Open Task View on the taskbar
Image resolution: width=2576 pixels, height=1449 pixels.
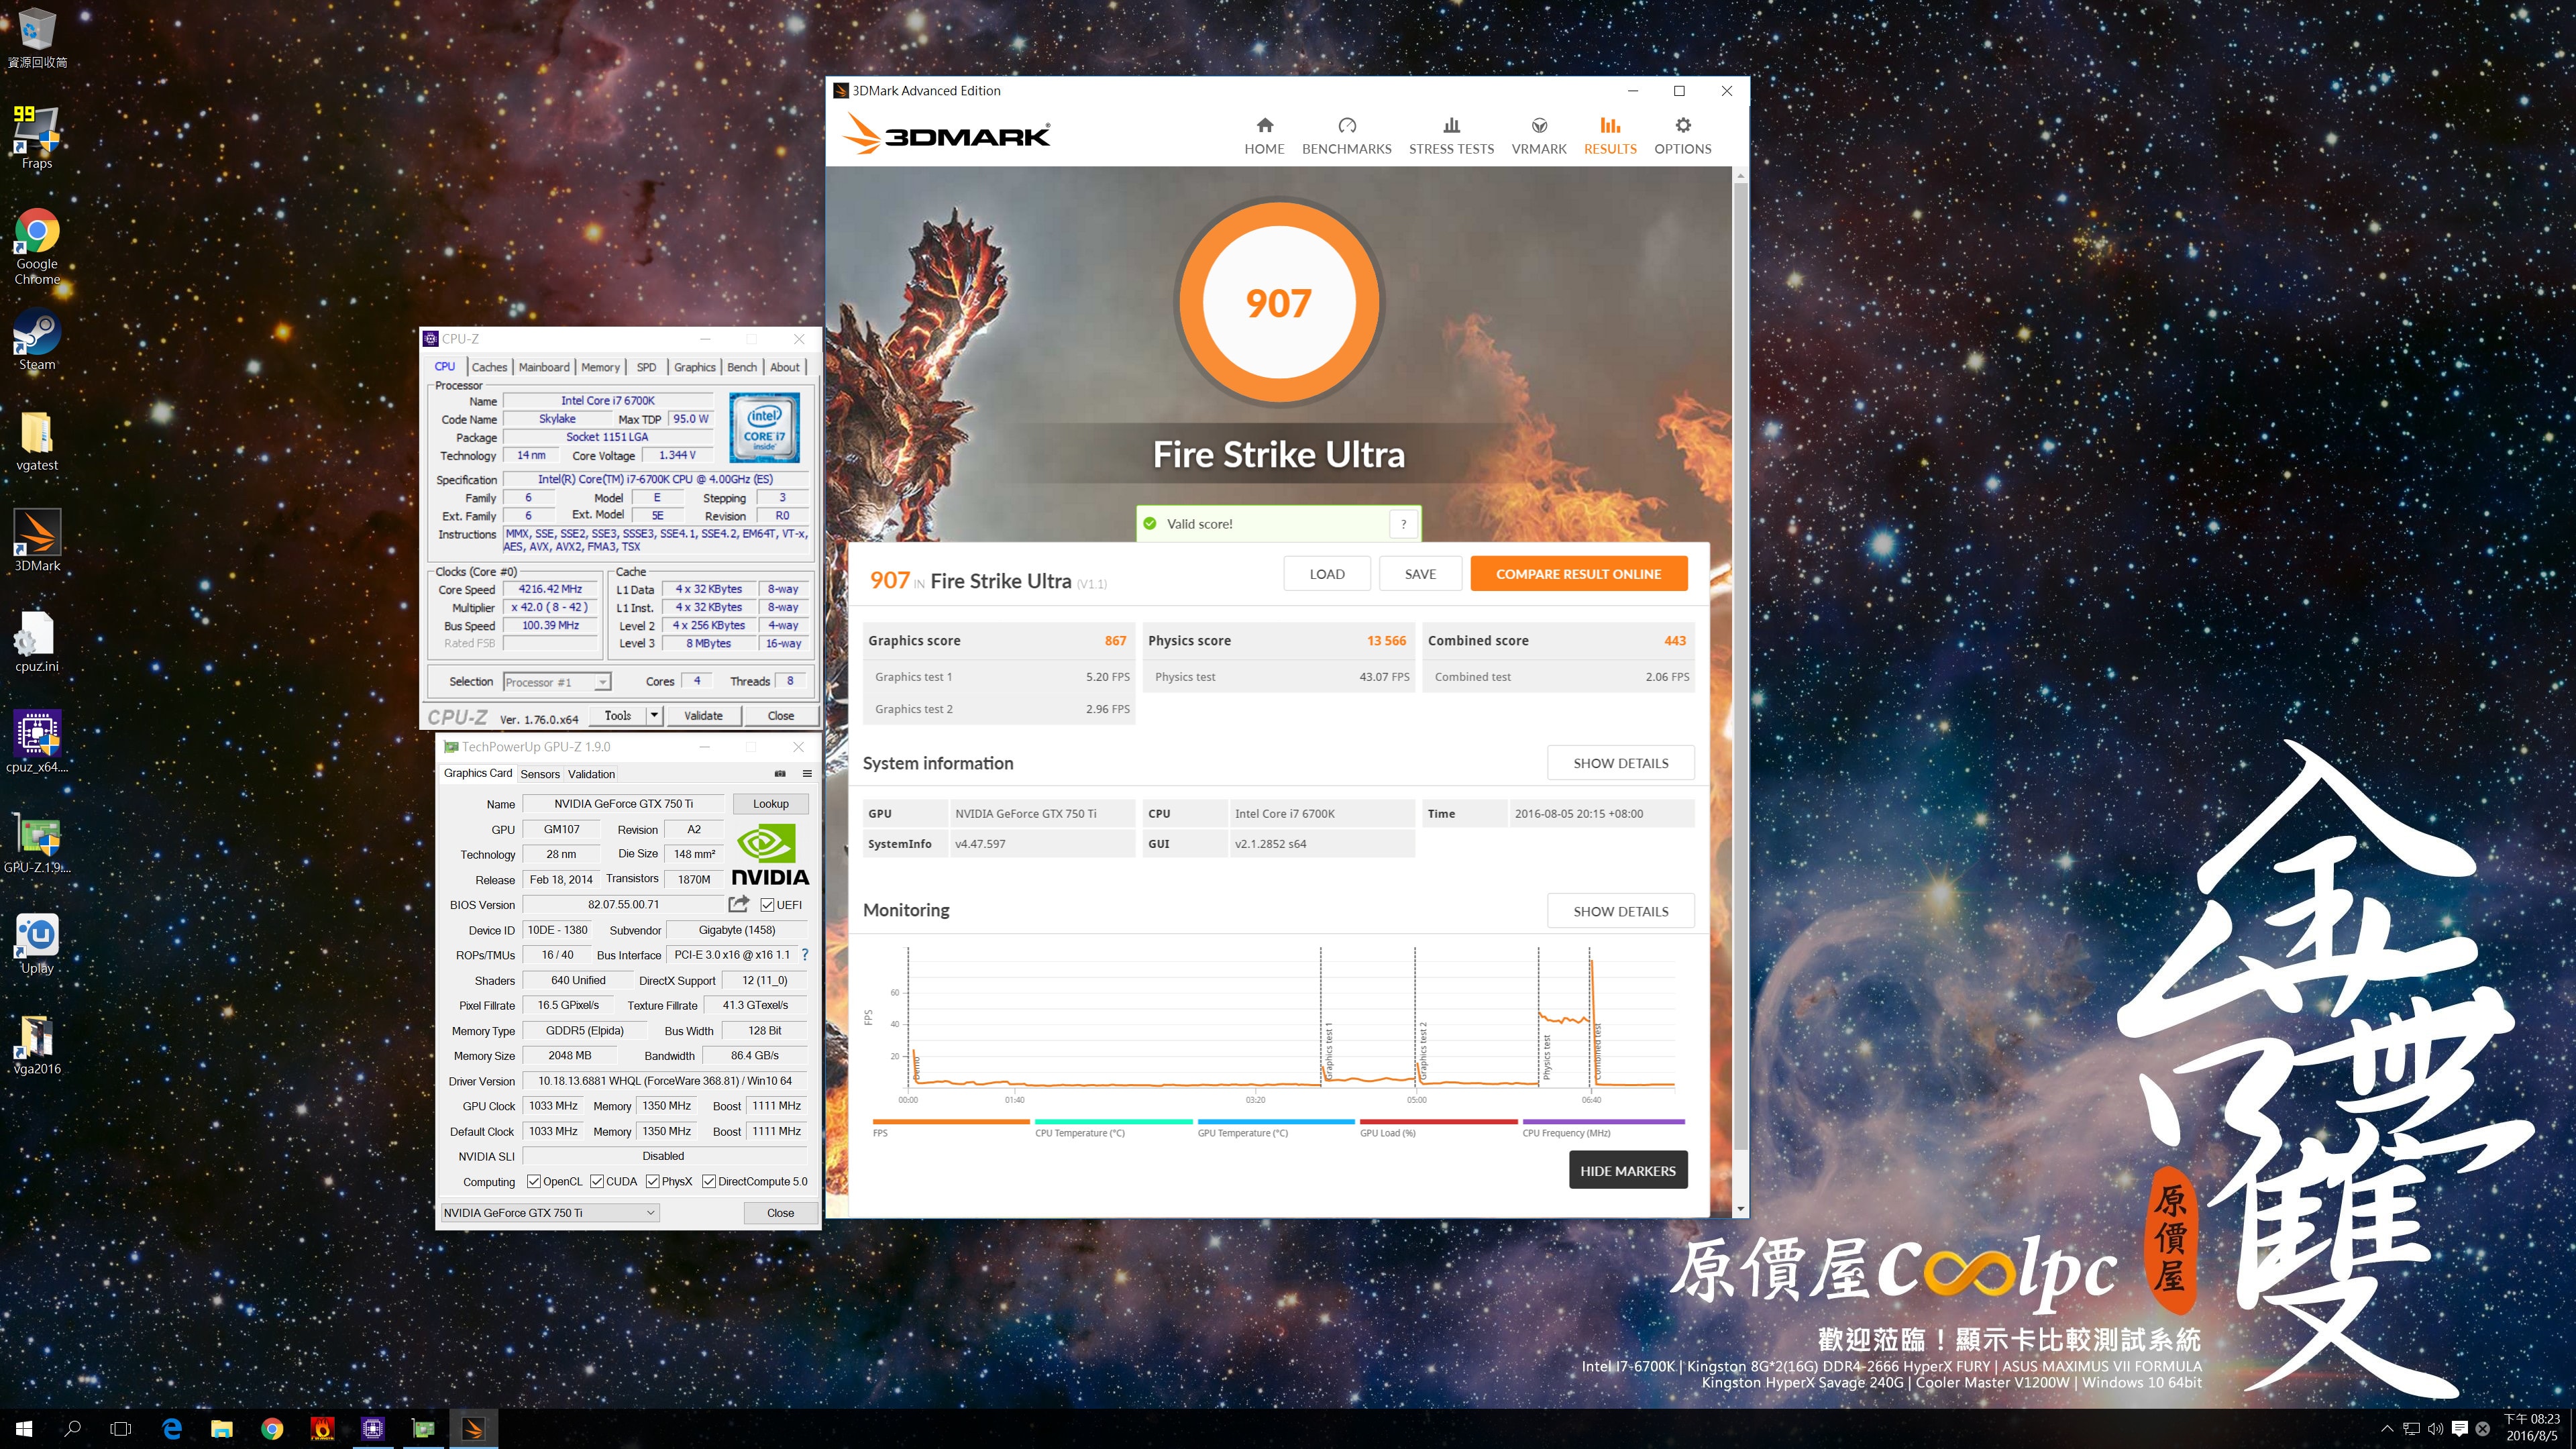coord(120,1428)
